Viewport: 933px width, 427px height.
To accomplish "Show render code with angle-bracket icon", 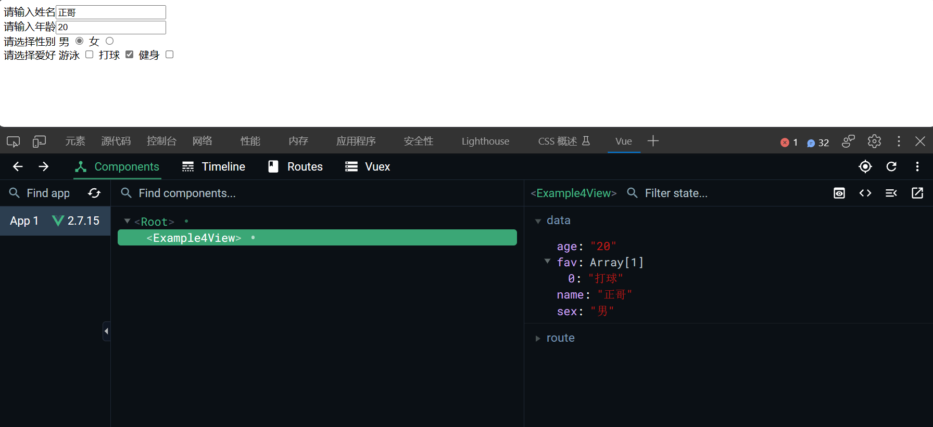I will [865, 193].
